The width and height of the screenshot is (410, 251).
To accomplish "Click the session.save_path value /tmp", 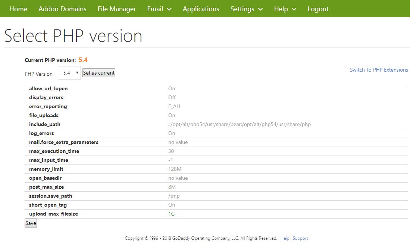I will coord(174,196).
